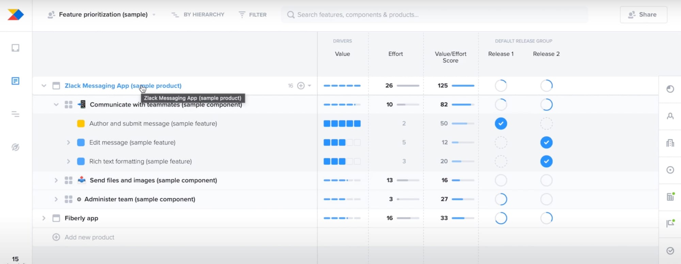Image resolution: width=681 pixels, height=264 pixels.
Task: Click the Productboard logo icon
Action: click(16, 15)
